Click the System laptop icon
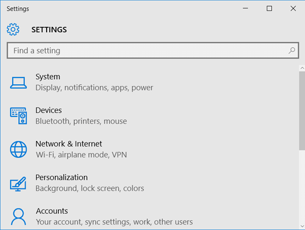This screenshot has height=230, width=305. pyautogui.click(x=18, y=83)
